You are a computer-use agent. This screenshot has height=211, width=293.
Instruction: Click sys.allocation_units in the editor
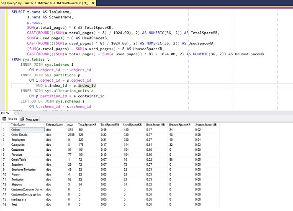pyautogui.click(x=67, y=91)
